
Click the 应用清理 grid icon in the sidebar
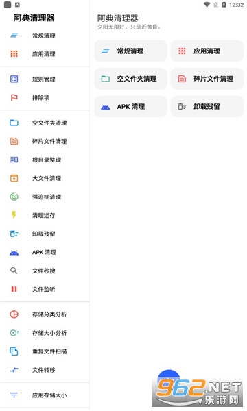(x=14, y=54)
